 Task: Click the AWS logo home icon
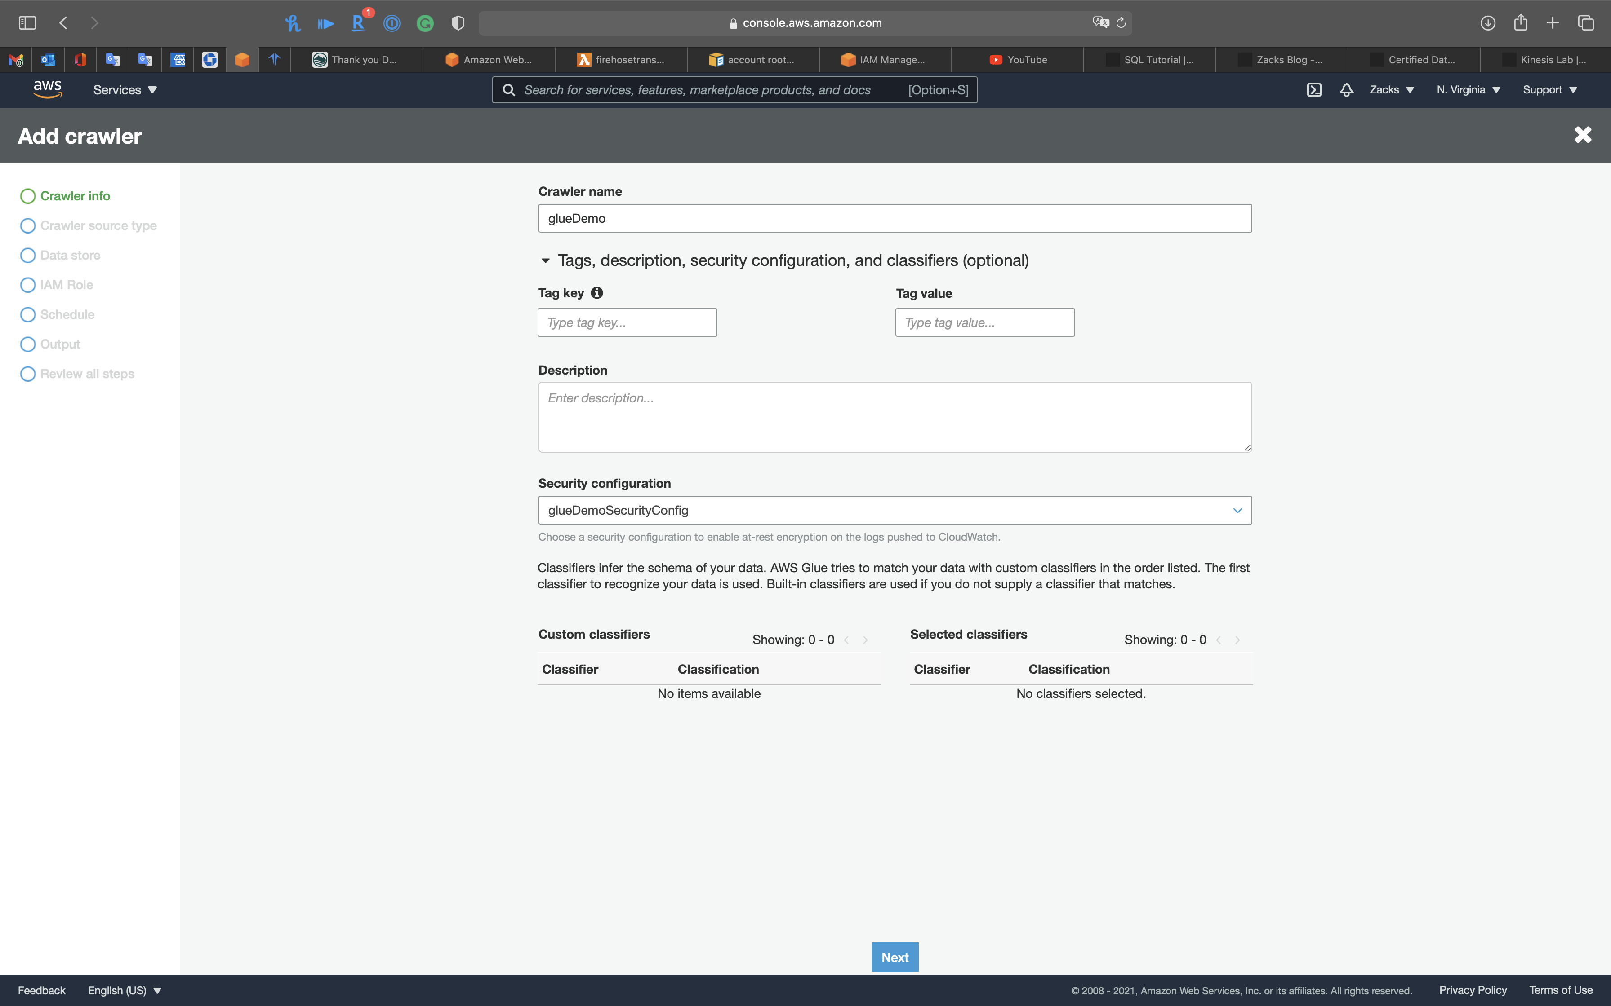(x=47, y=89)
